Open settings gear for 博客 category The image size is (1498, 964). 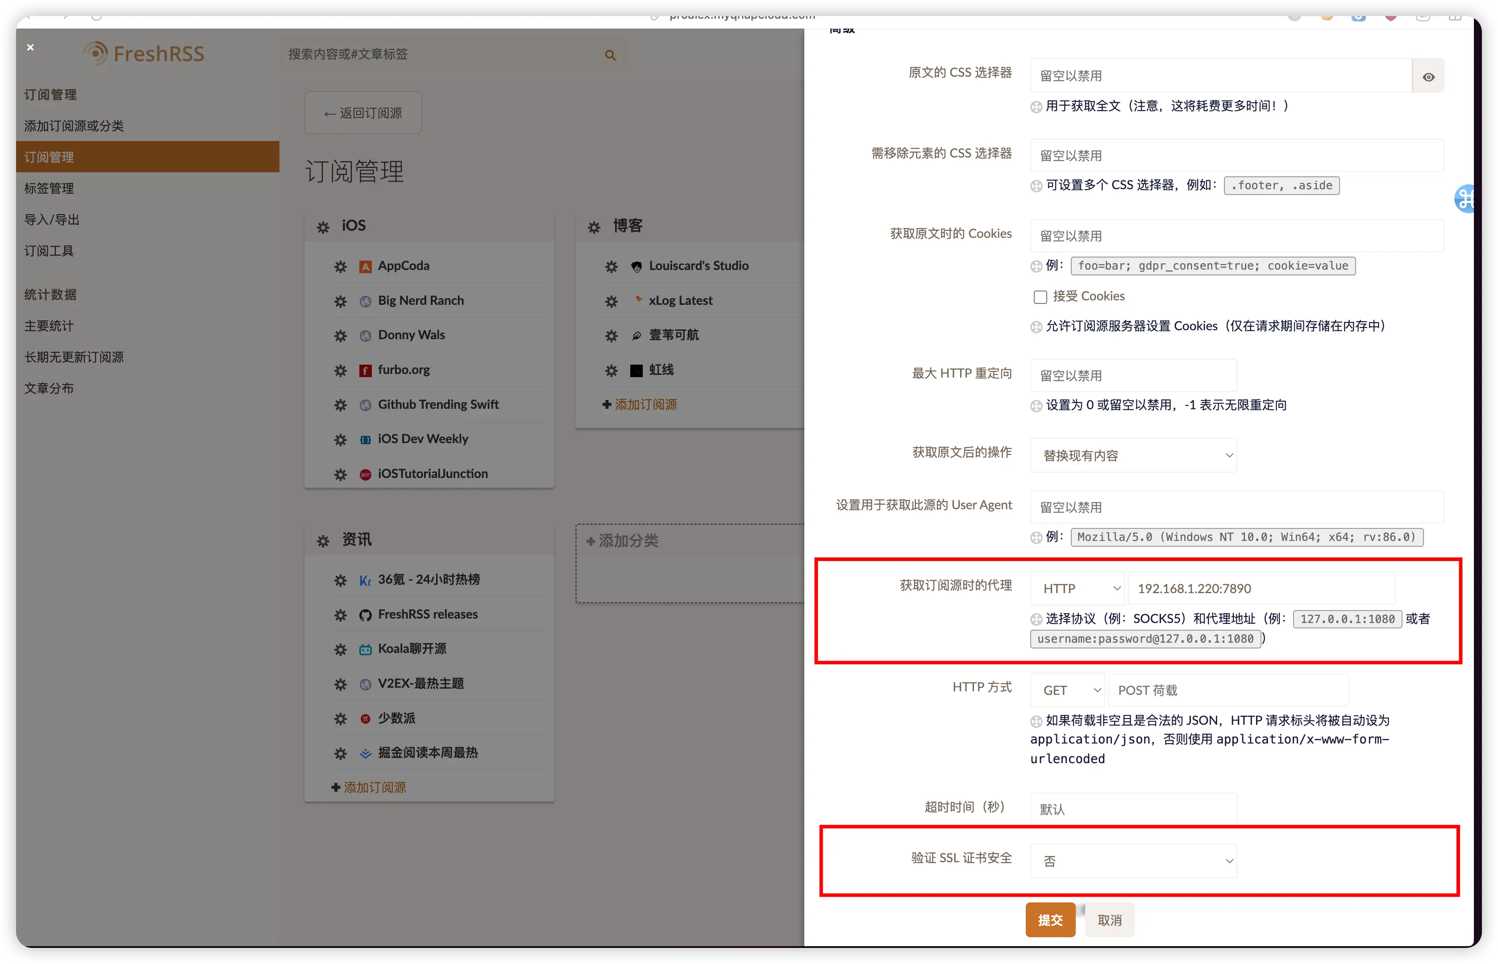tap(594, 227)
